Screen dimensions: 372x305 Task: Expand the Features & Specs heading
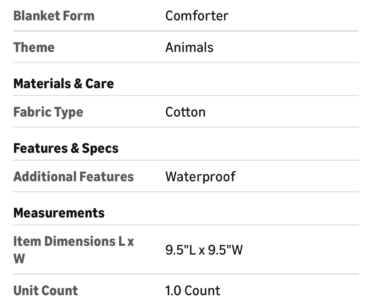click(x=66, y=148)
